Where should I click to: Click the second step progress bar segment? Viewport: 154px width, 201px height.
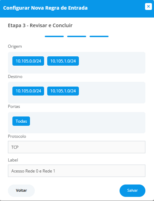pyautogui.click(x=76, y=36)
